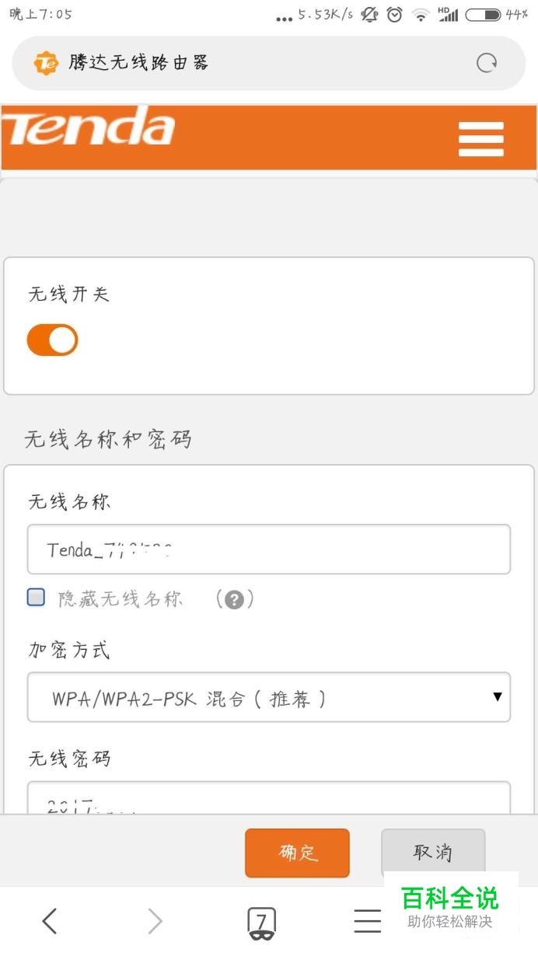The height and width of the screenshot is (956, 538).
Task: Toggle the 无线开关 wireless switch off
Action: [x=52, y=340]
